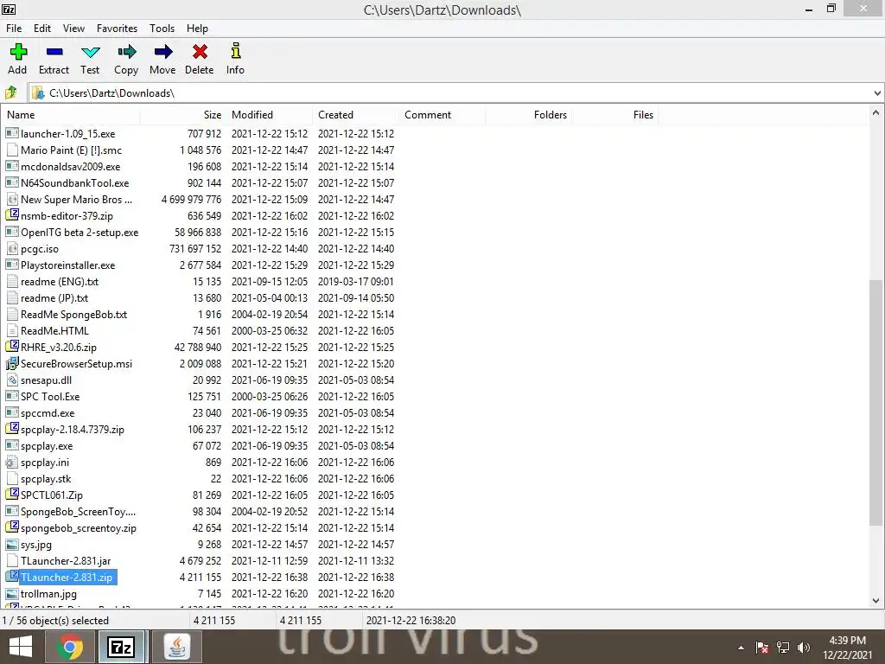Select OpenITG beta 2-setup.exe
Image resolution: width=885 pixels, height=664 pixels.
[80, 232]
